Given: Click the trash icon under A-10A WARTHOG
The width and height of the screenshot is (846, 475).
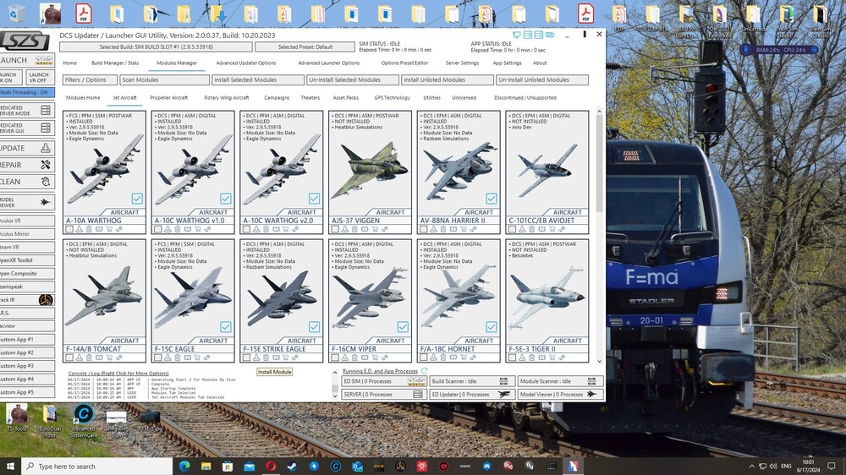Looking at the screenshot, I should click(x=89, y=229).
